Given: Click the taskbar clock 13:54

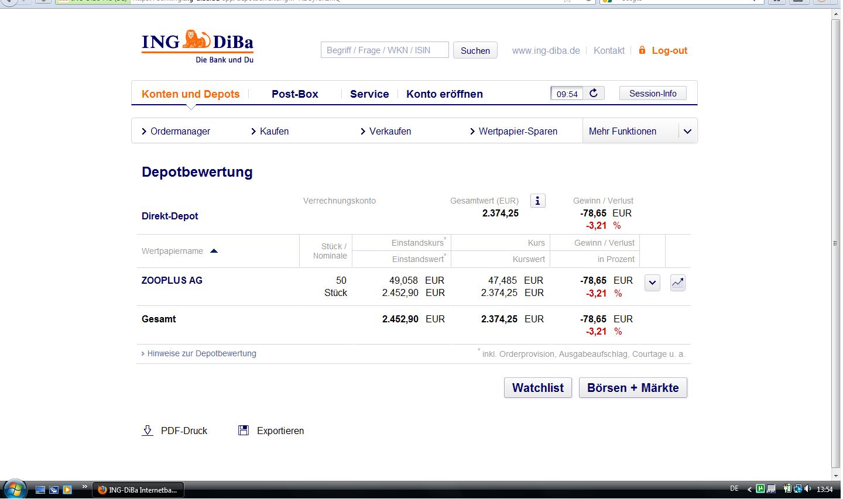Looking at the screenshot, I should [824, 489].
